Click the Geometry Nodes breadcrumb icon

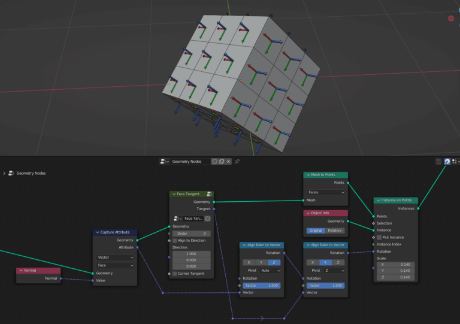click(x=11, y=173)
